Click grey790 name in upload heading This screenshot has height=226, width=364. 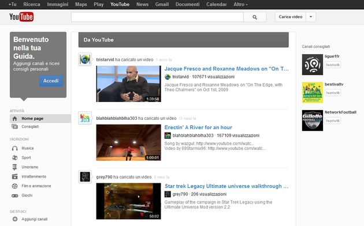click(104, 177)
